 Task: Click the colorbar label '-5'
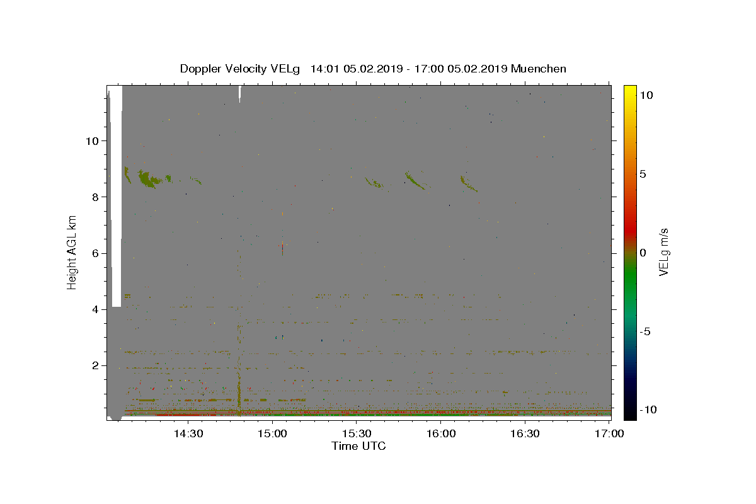point(644,331)
